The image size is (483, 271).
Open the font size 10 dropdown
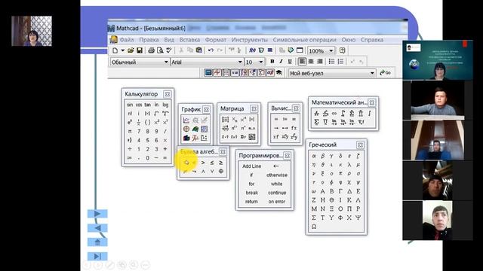coord(261,62)
